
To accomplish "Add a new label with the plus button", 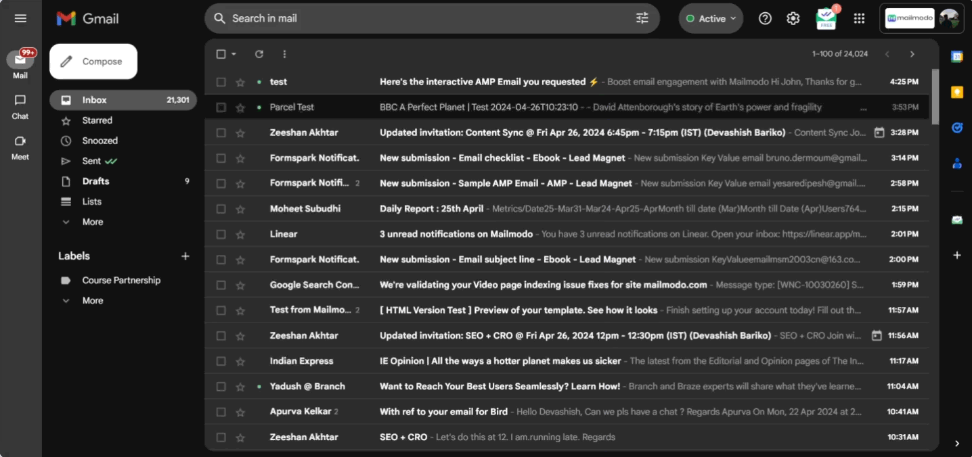I will pos(185,256).
